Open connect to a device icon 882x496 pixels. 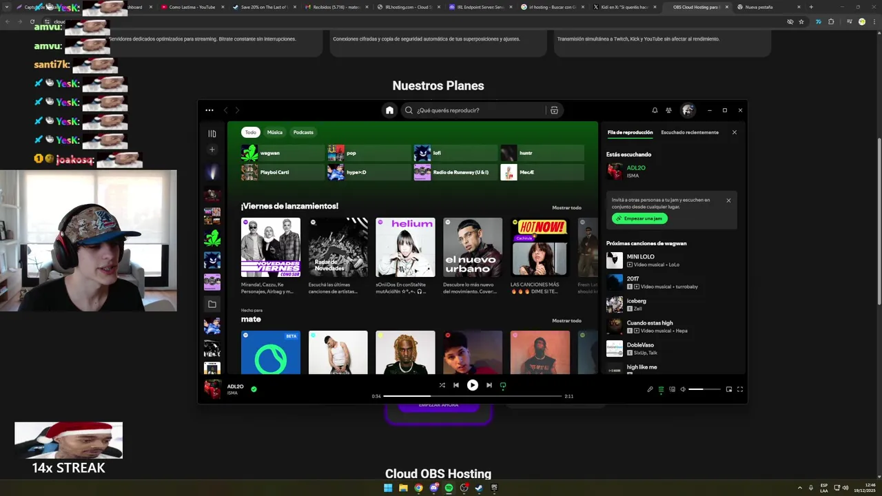pos(672,389)
